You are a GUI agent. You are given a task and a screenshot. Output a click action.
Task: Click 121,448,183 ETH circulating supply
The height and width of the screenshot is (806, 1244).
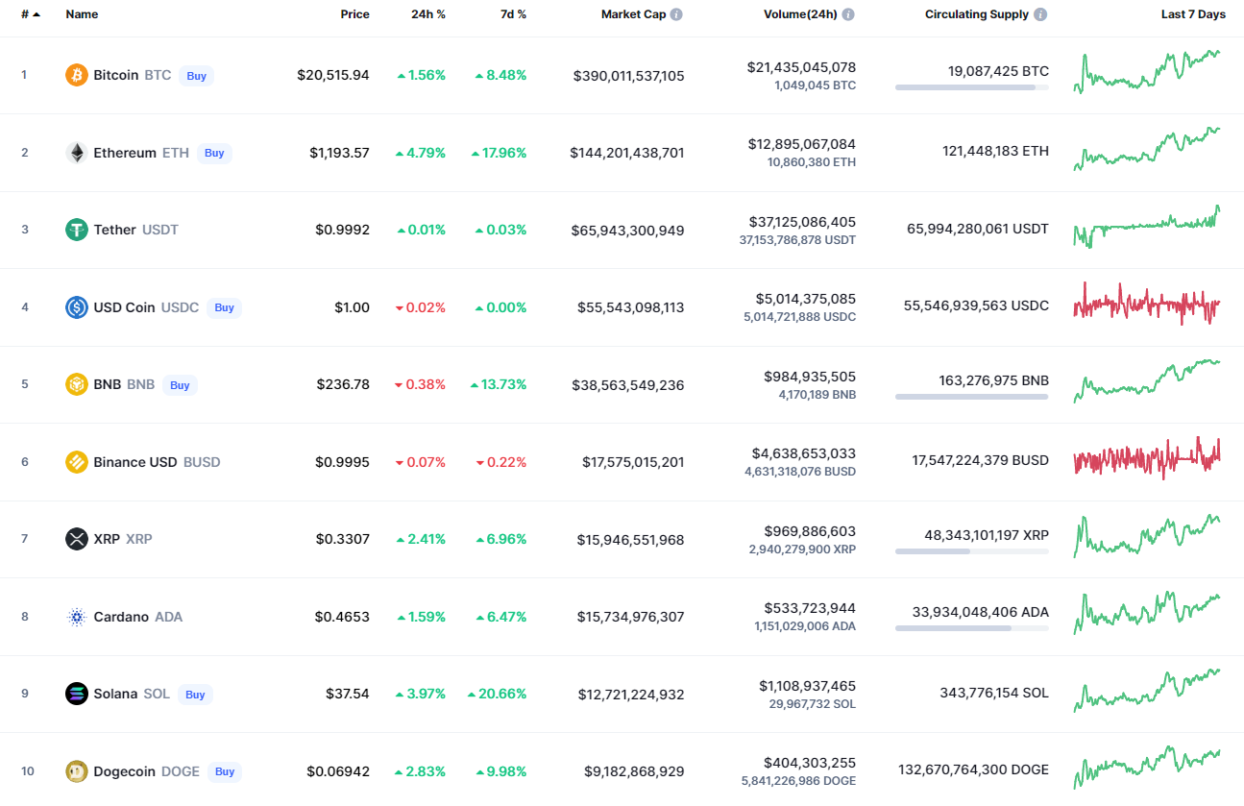click(996, 151)
